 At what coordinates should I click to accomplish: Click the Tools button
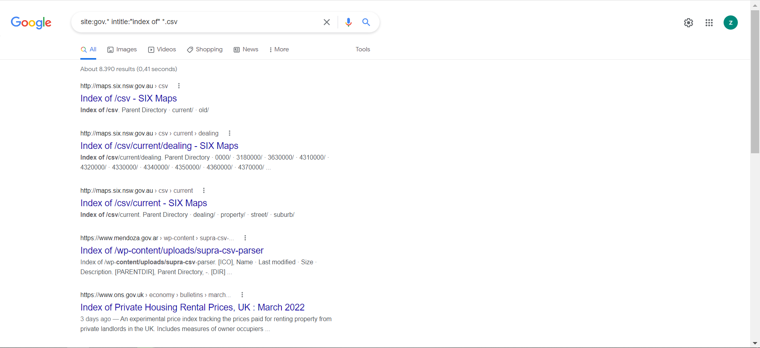click(363, 49)
